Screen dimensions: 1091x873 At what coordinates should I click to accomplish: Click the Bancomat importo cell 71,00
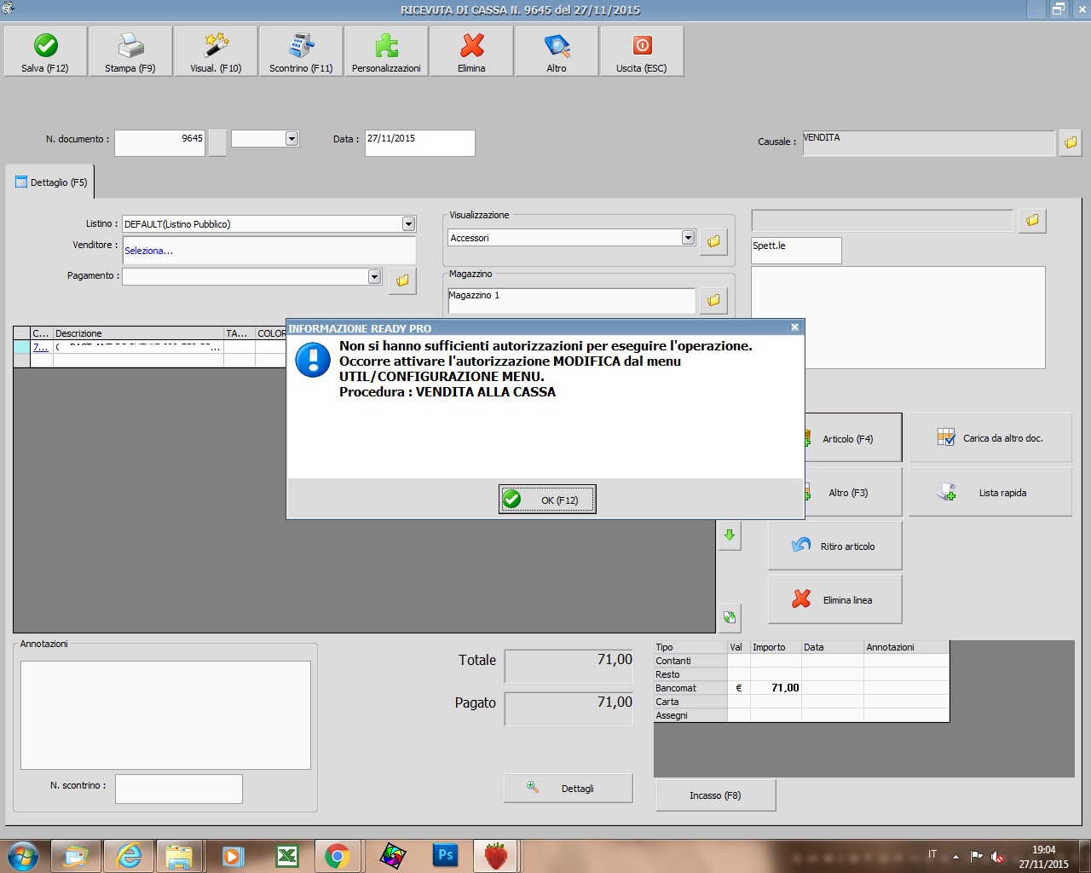[x=776, y=688]
